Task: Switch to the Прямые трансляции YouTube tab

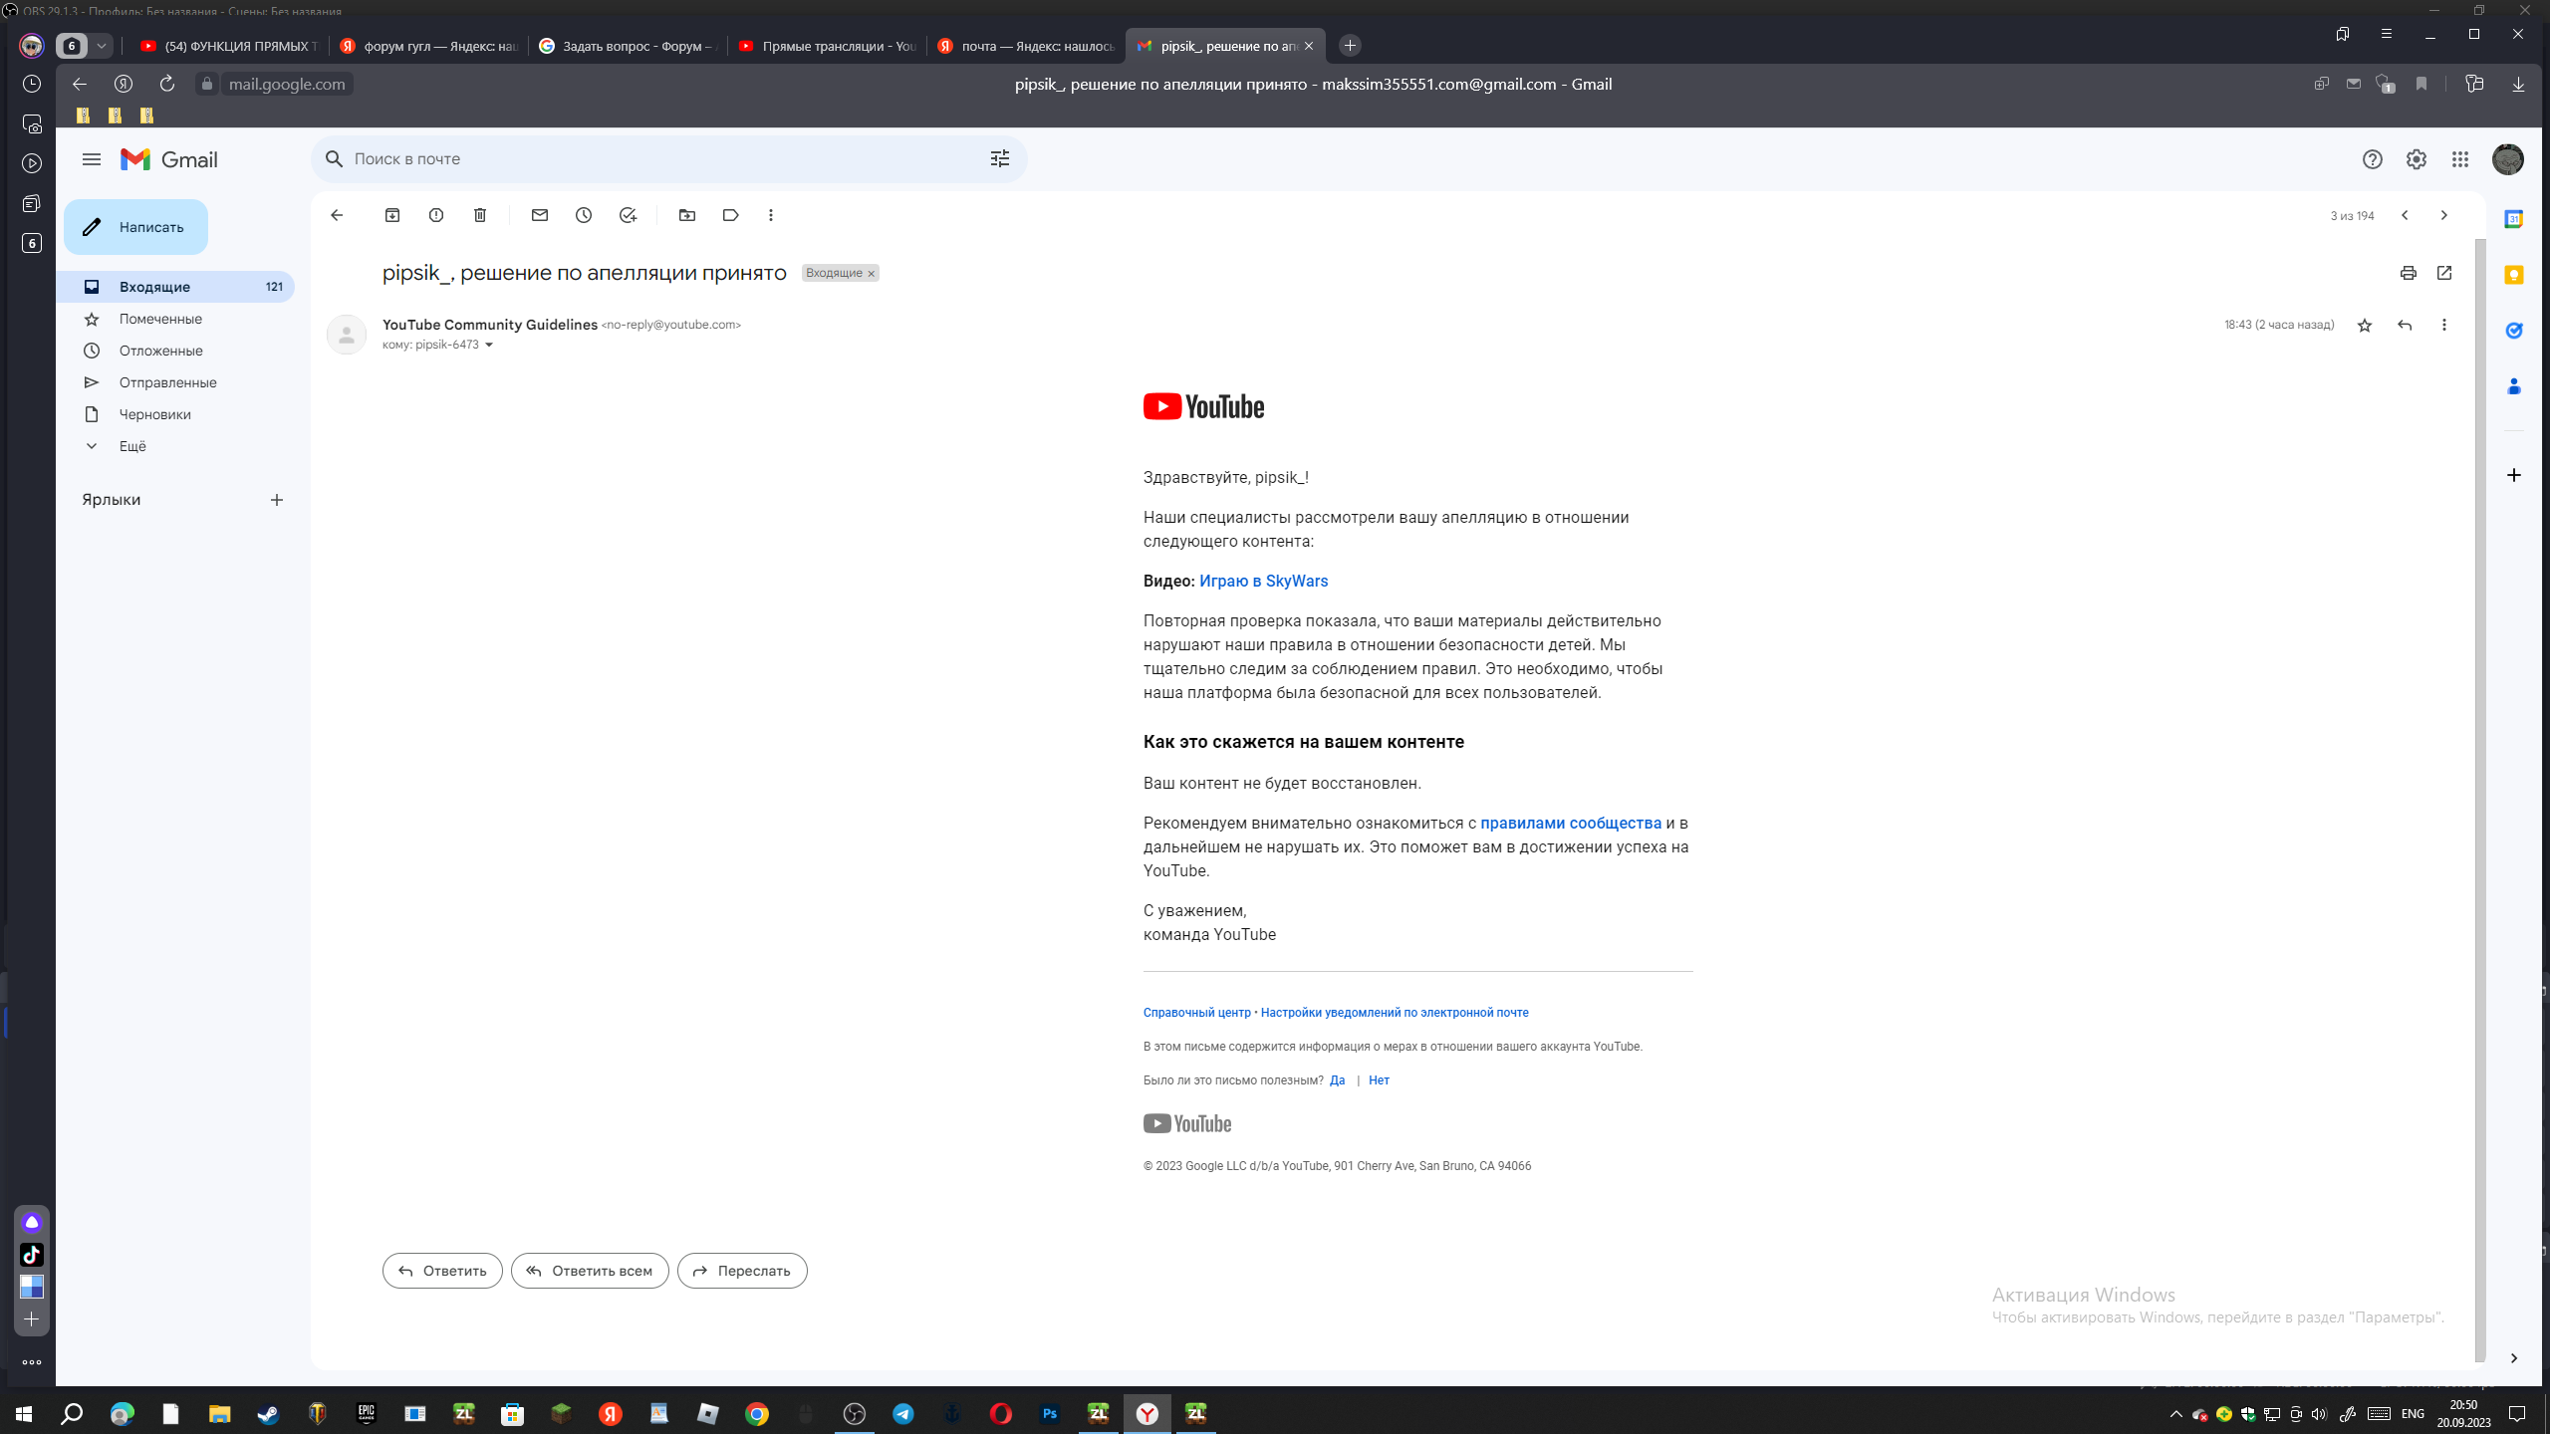Action: [827, 46]
